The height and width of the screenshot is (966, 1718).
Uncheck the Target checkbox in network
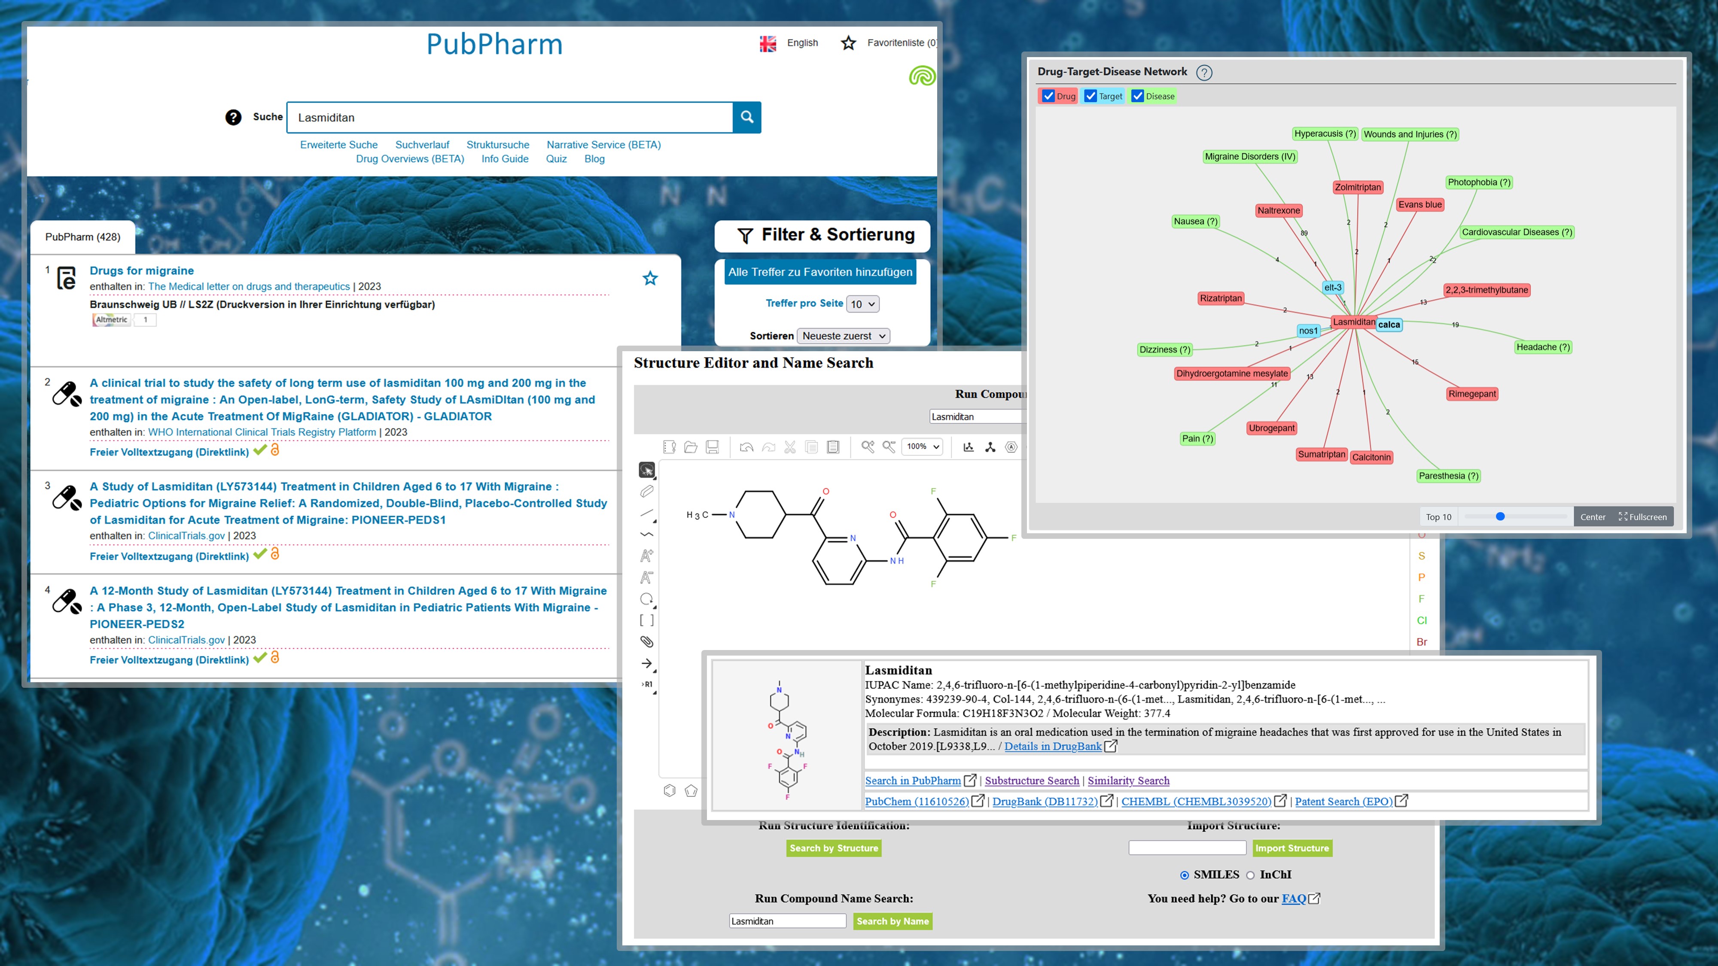pyautogui.click(x=1091, y=96)
